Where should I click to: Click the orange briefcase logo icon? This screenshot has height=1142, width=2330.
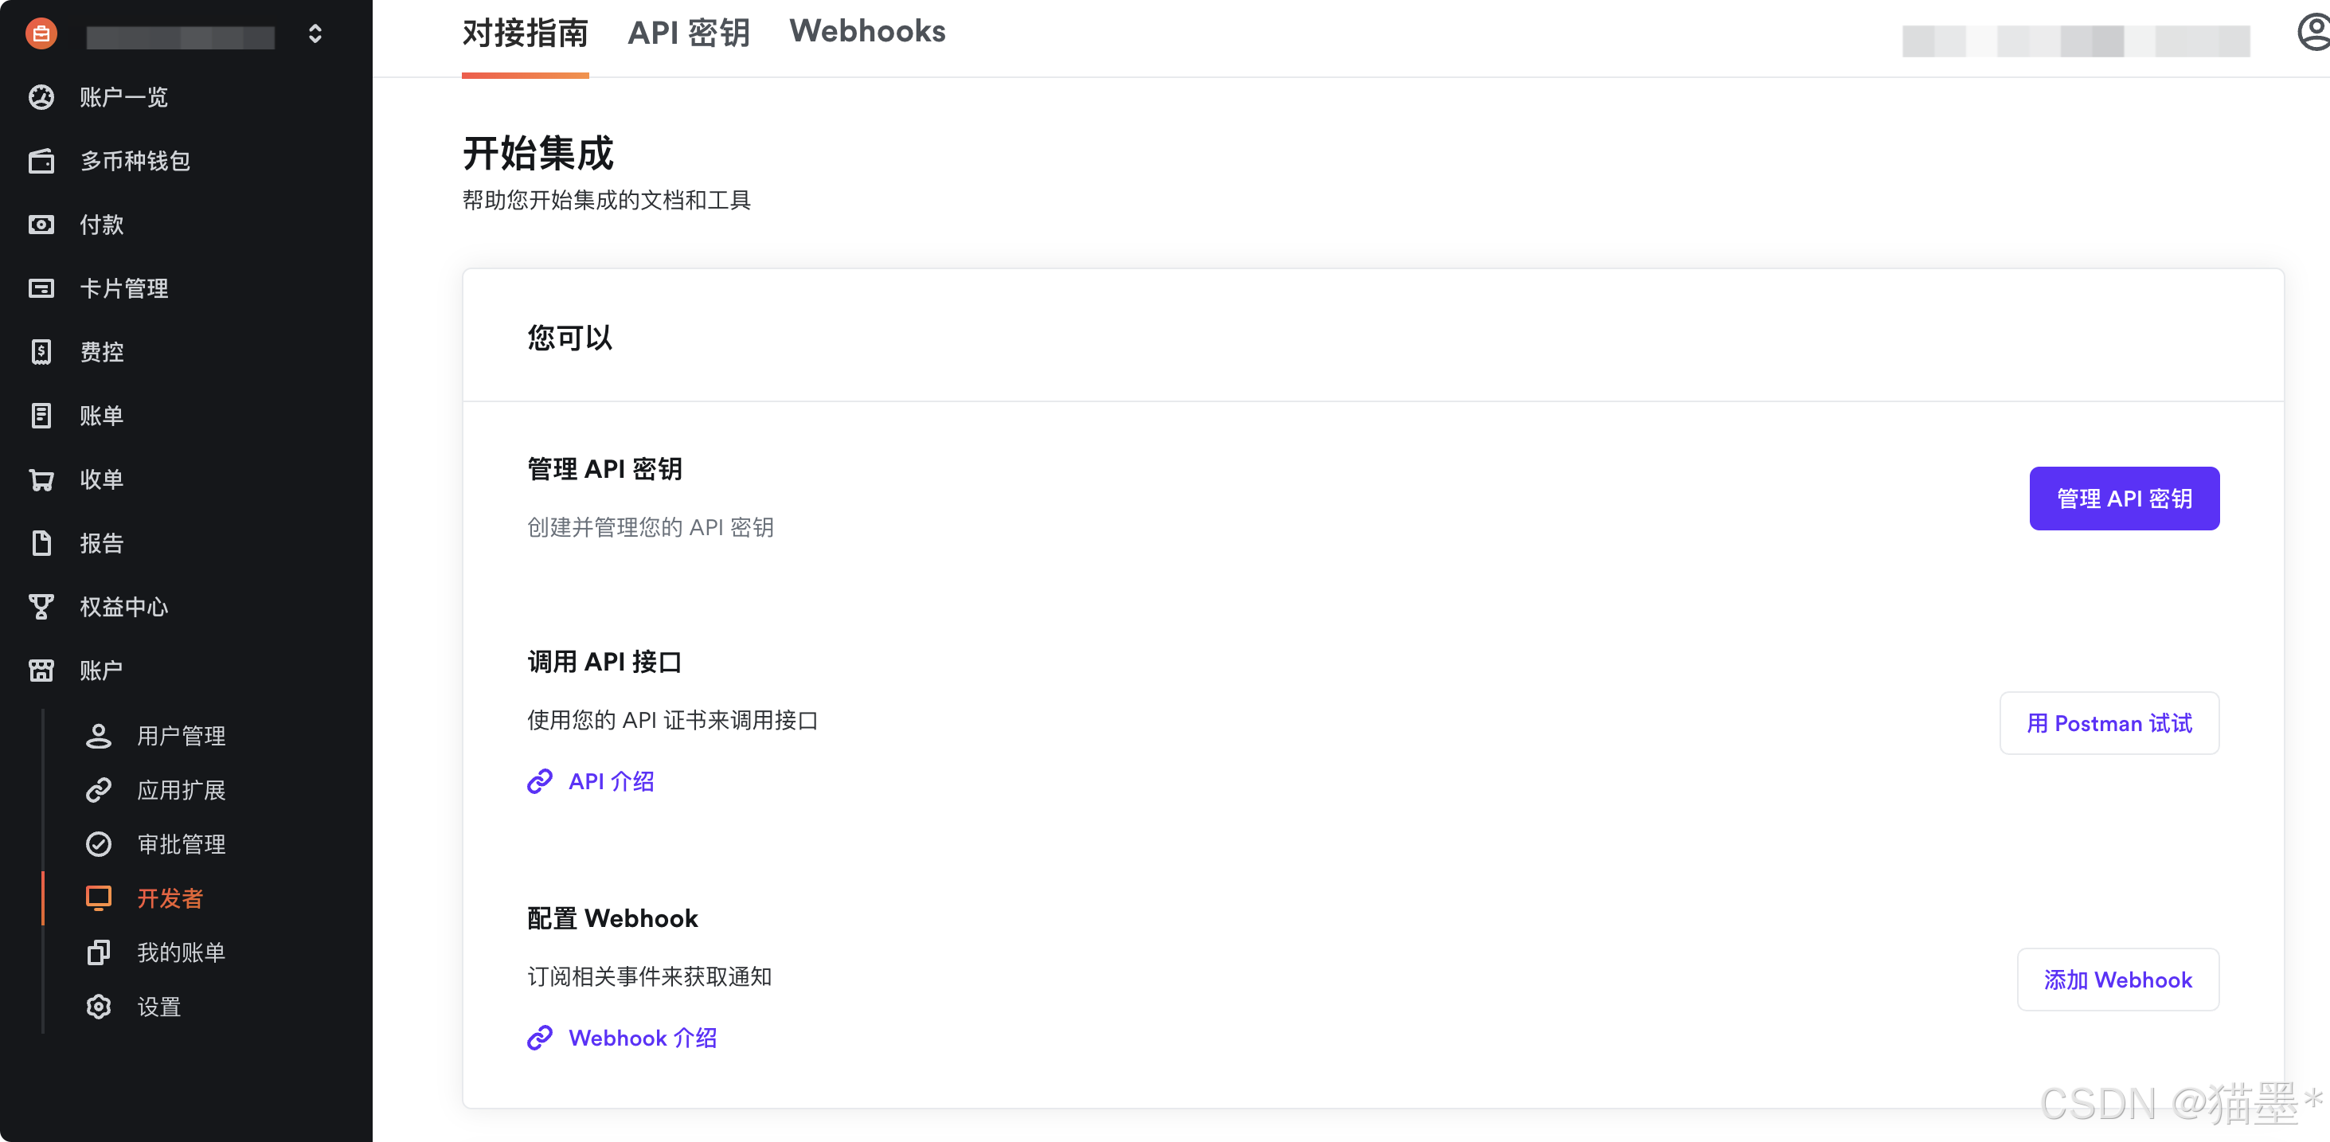click(x=41, y=34)
